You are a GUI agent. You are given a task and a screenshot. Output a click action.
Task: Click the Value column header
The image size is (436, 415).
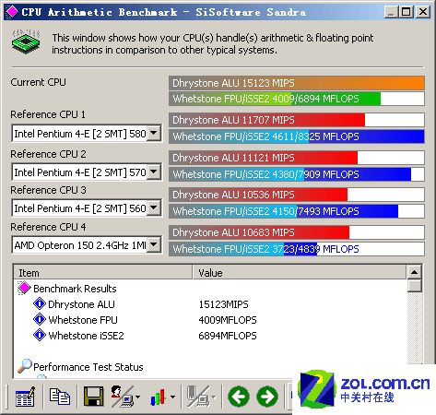pyautogui.click(x=300, y=272)
